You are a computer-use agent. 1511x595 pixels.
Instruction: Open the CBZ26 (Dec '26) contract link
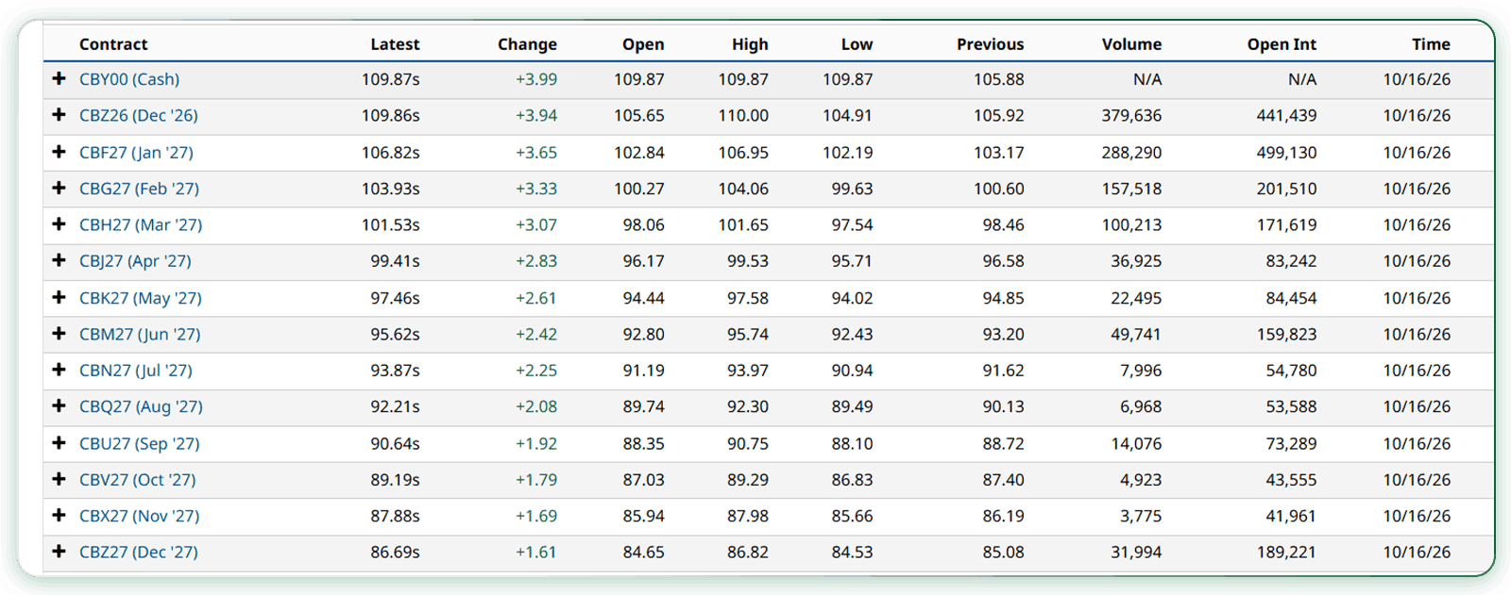(x=139, y=115)
